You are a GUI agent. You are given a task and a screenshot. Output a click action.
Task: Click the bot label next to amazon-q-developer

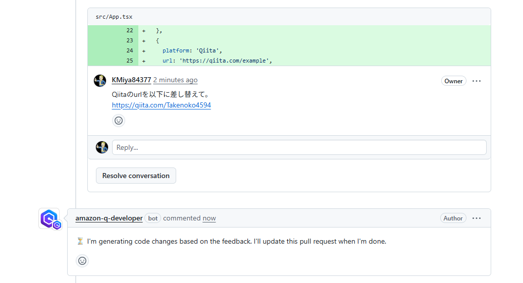coord(153,218)
